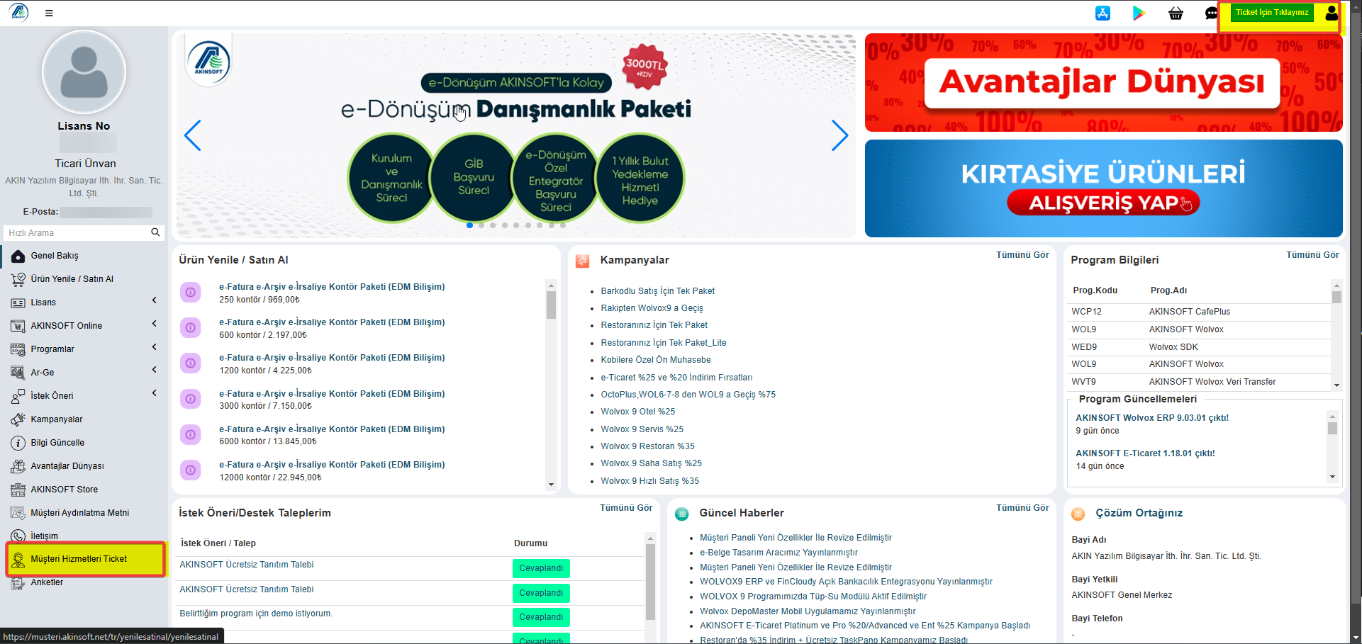Expand the Ar-Ge submenu chevron
Screen dimensions: 1362x644
155,370
